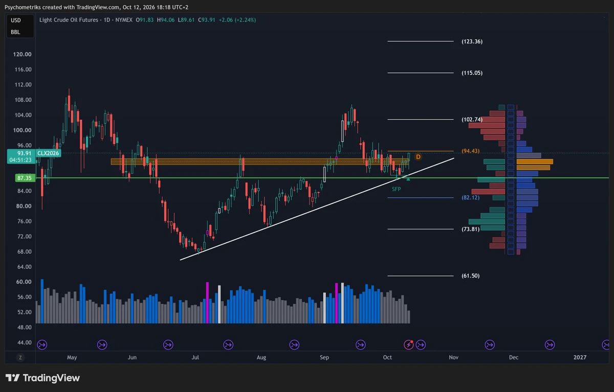Open the TradingView logo
Image resolution: width=614 pixels, height=392 pixels.
(x=43, y=378)
